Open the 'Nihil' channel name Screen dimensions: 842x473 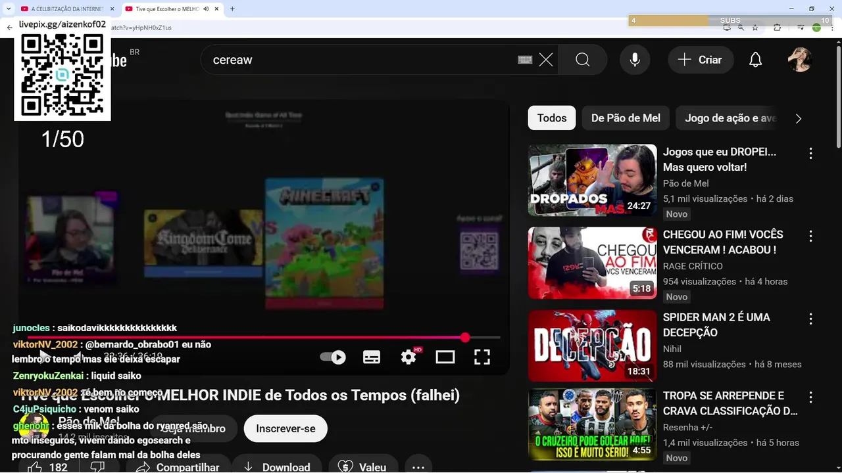click(x=672, y=349)
